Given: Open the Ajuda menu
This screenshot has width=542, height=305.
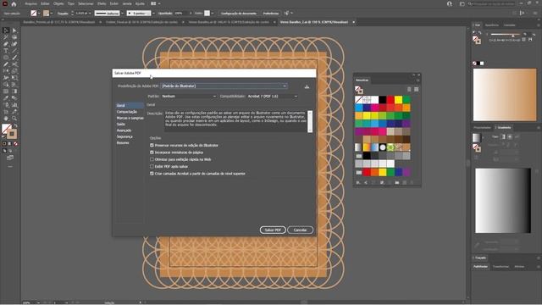Looking at the screenshot, I should pos(140,3).
